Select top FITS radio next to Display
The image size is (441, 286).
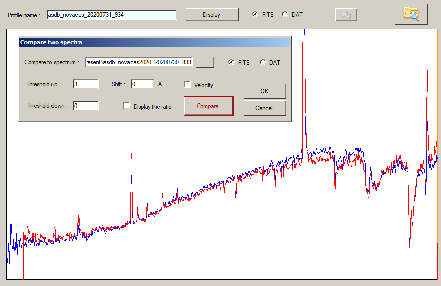(255, 15)
